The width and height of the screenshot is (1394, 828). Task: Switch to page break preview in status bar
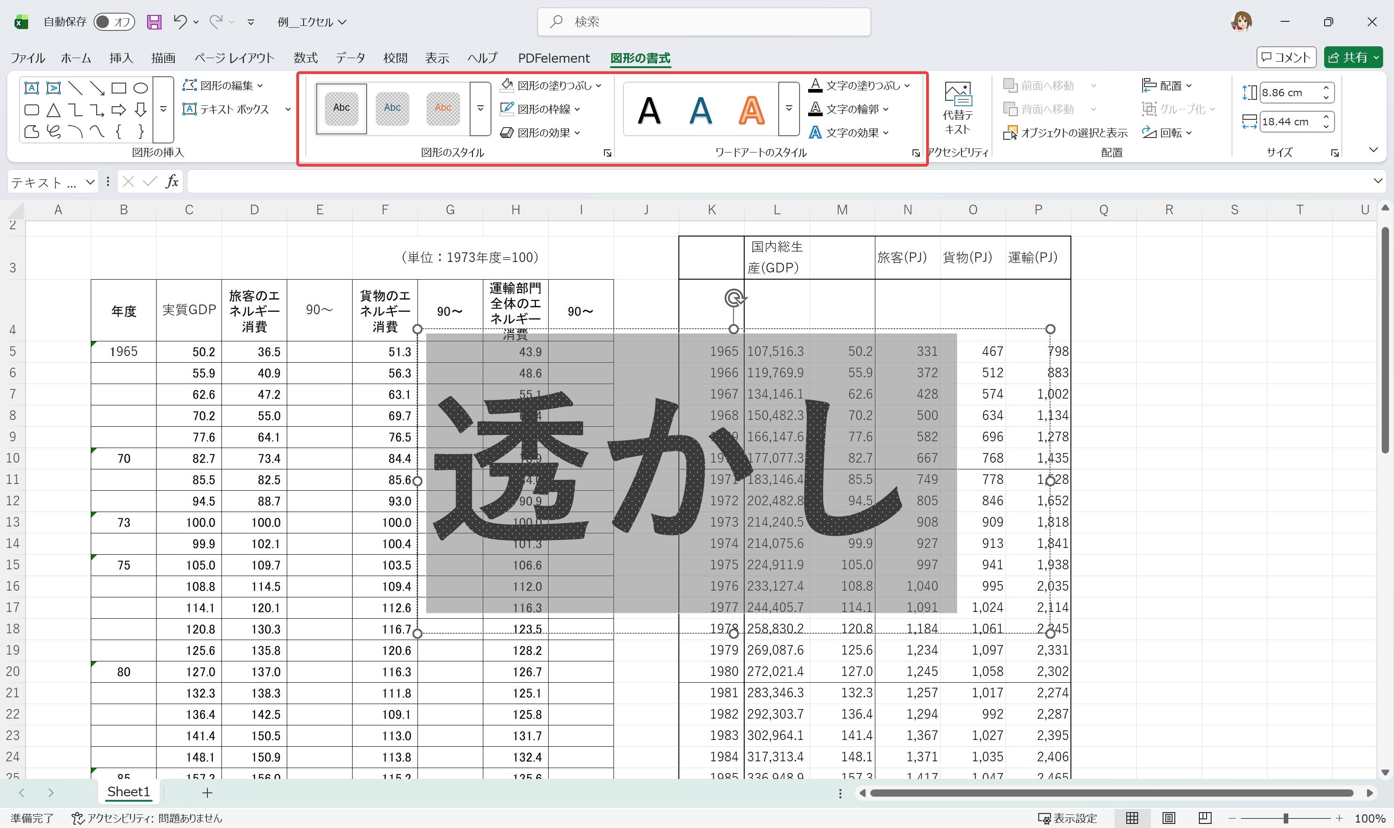[x=1204, y=818]
